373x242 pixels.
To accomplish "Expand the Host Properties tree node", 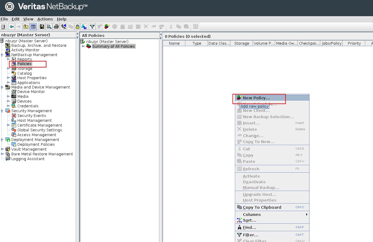I will pyautogui.click(x=8, y=78).
